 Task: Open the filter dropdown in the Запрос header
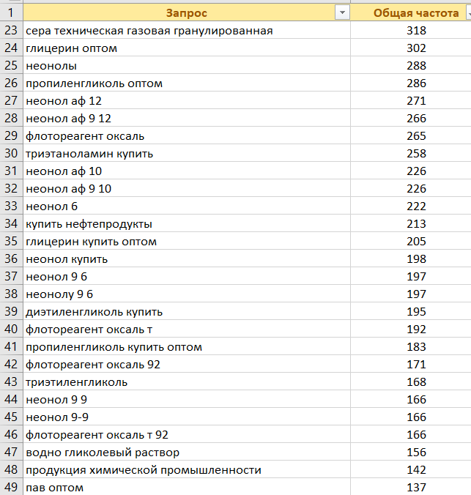pos(341,13)
